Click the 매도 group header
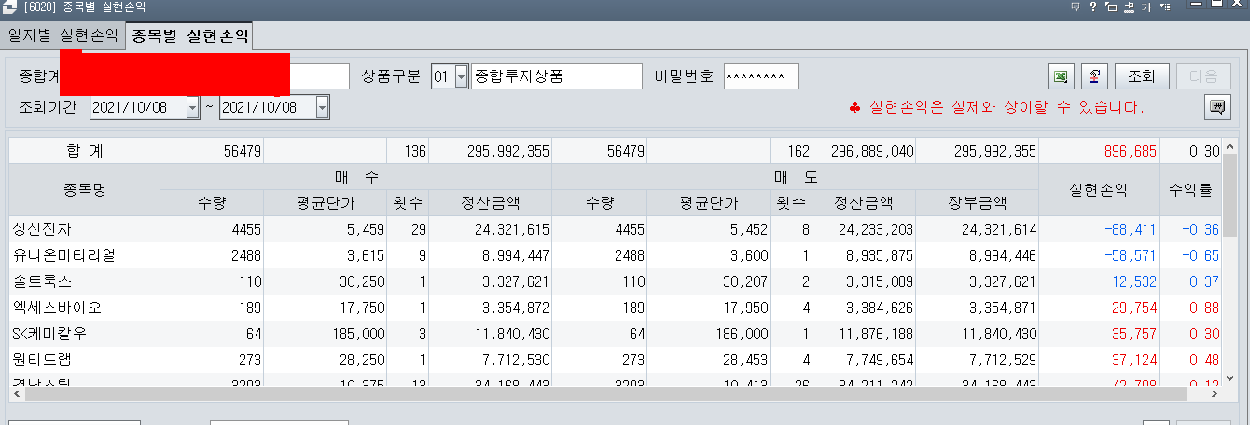Screen dimensions: 1250x425 tap(795, 177)
